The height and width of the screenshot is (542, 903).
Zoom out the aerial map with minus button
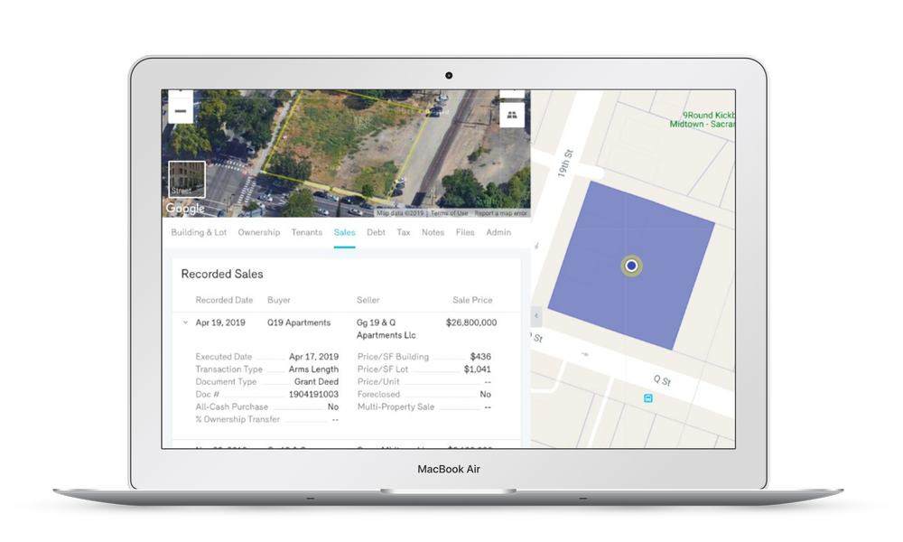coord(181,110)
